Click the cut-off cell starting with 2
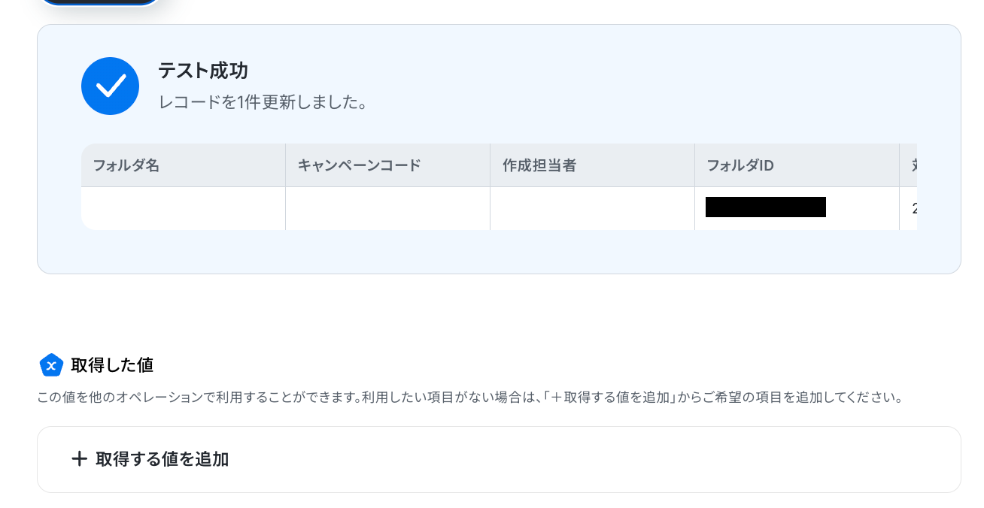 tap(909, 208)
